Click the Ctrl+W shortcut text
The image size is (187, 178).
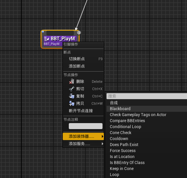[x=97, y=103]
